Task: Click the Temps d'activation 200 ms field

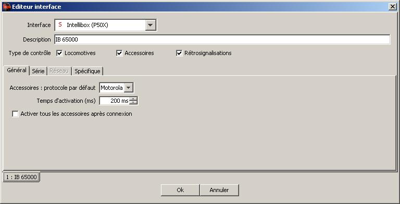Action: point(114,101)
